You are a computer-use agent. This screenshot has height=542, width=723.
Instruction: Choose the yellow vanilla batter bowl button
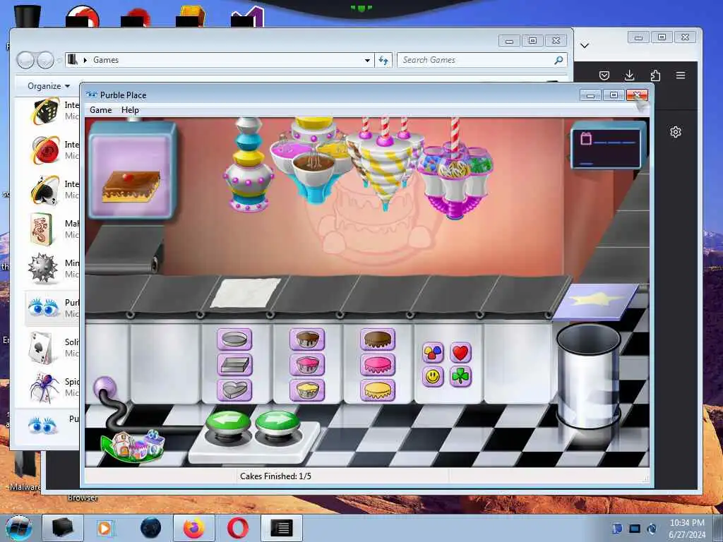coord(307,390)
